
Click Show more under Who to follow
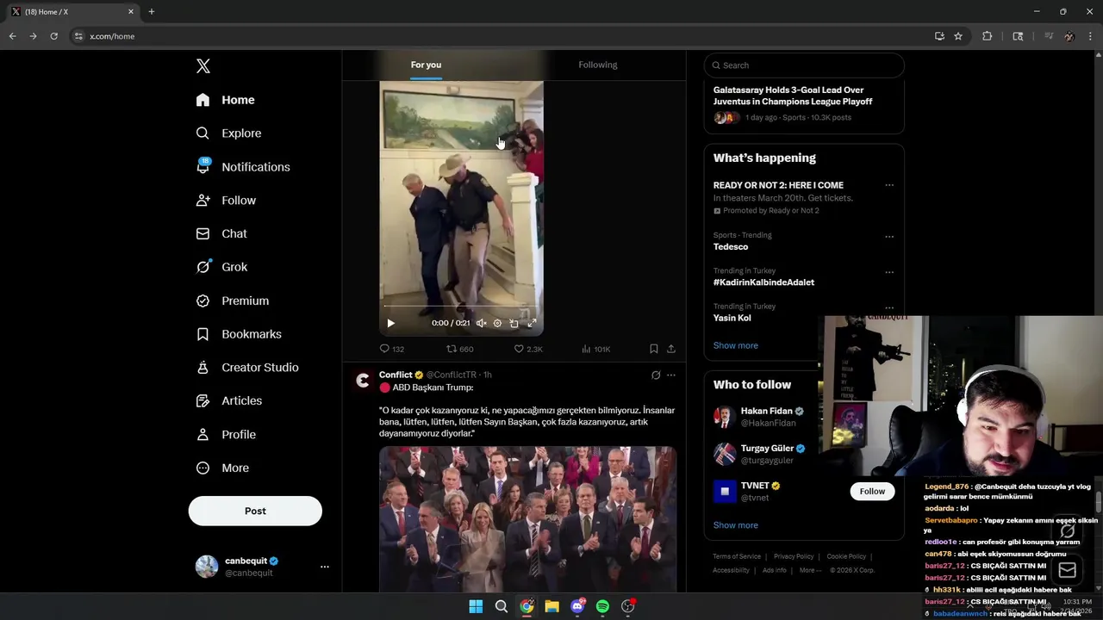736,525
